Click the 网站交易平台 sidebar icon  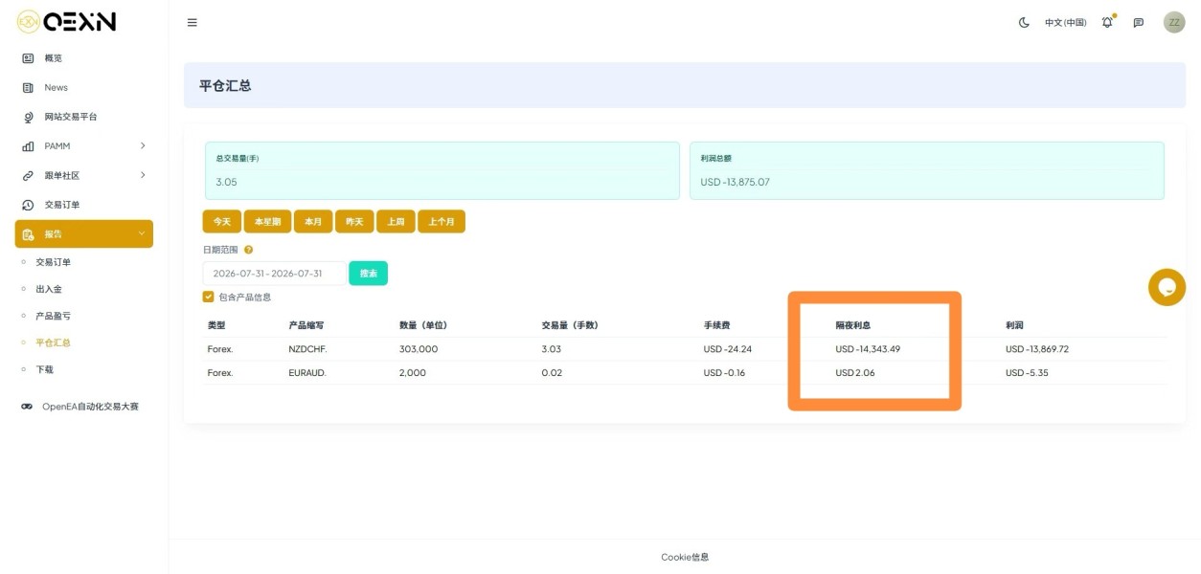pos(28,117)
